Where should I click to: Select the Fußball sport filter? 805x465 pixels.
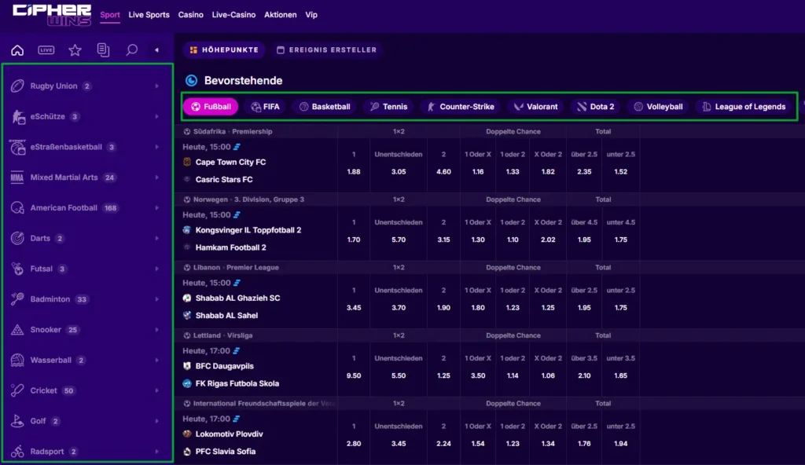[211, 107]
